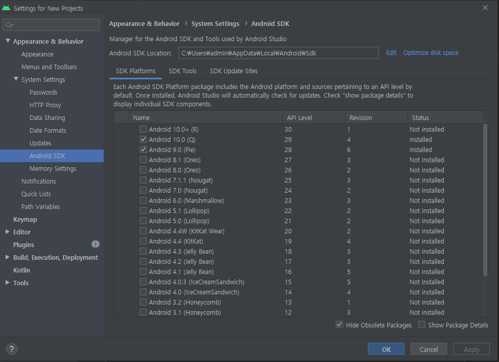Check the Android 8.0 (Oreo) checkbox
This screenshot has width=499, height=362.
point(143,170)
